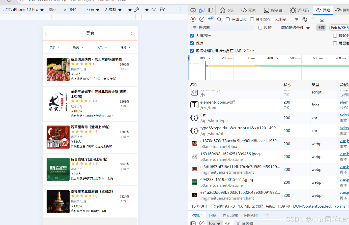349x225 pixels.
Task: Click the red back arrow in 美食 header
Action: coord(46,34)
